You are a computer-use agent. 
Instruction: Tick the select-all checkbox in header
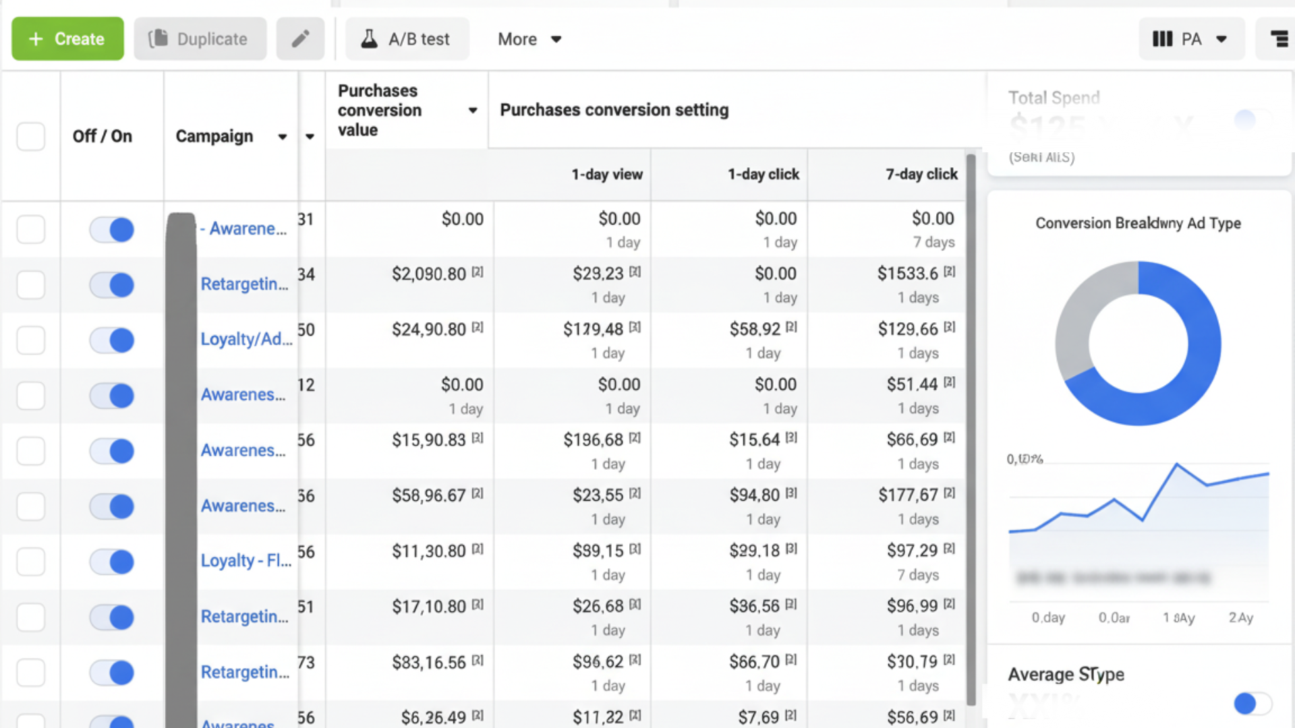[x=31, y=136]
